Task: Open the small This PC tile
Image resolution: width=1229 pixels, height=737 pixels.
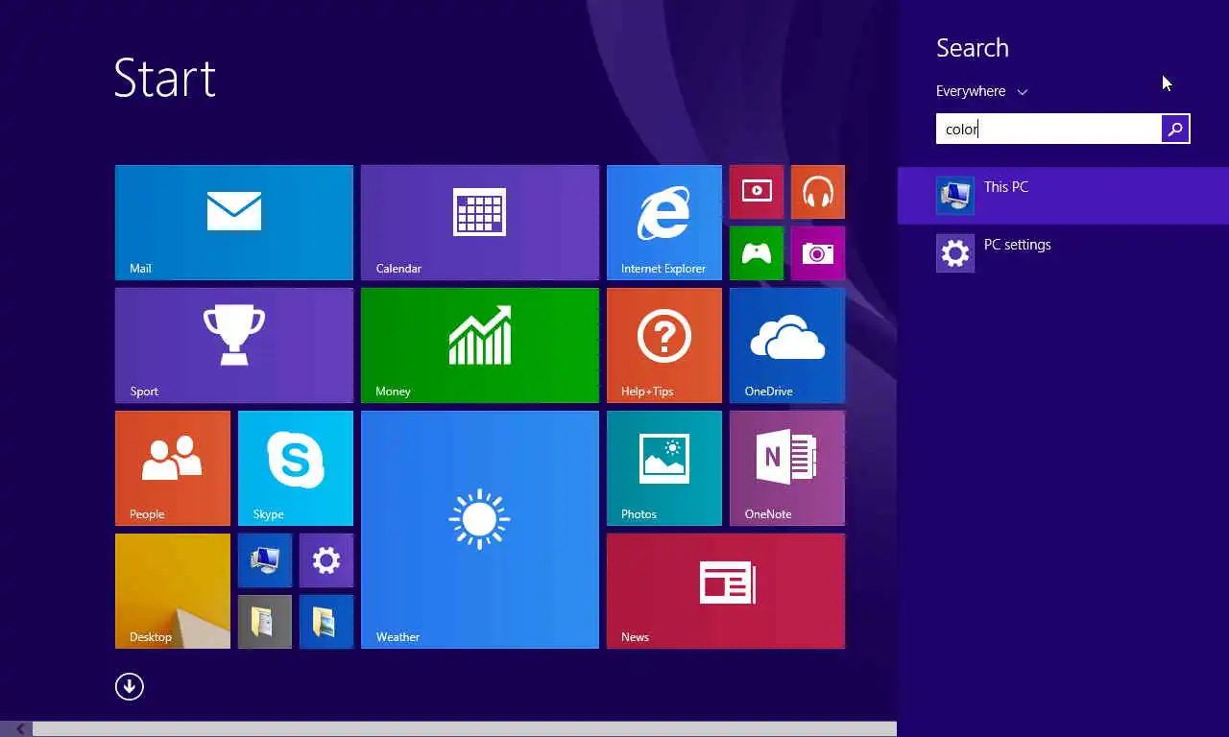Action: (x=265, y=560)
